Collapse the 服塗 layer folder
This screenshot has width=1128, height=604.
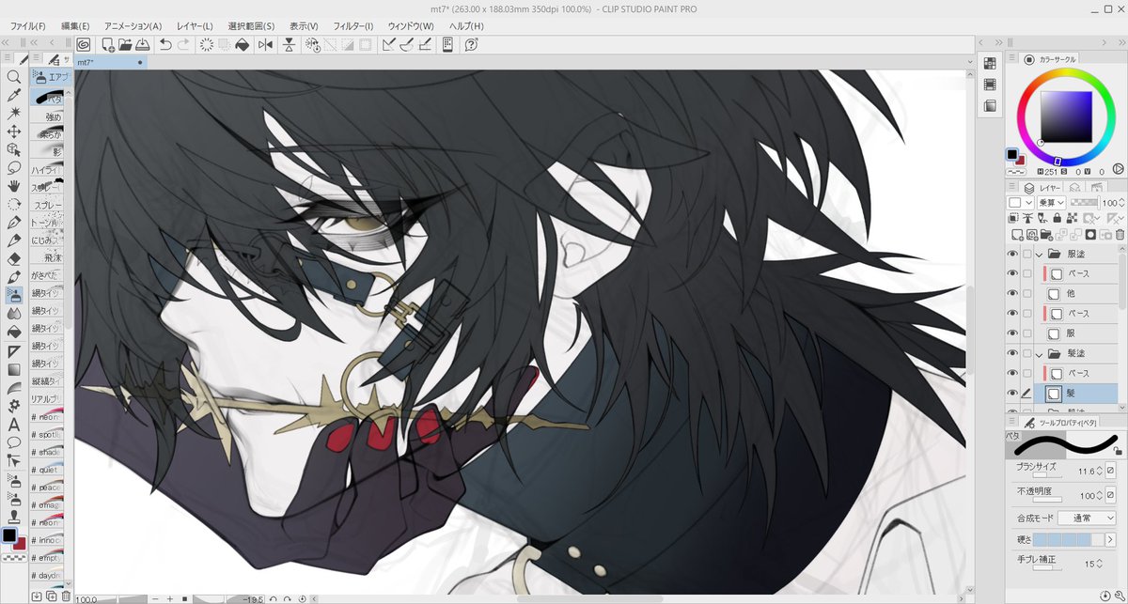pyautogui.click(x=1039, y=255)
